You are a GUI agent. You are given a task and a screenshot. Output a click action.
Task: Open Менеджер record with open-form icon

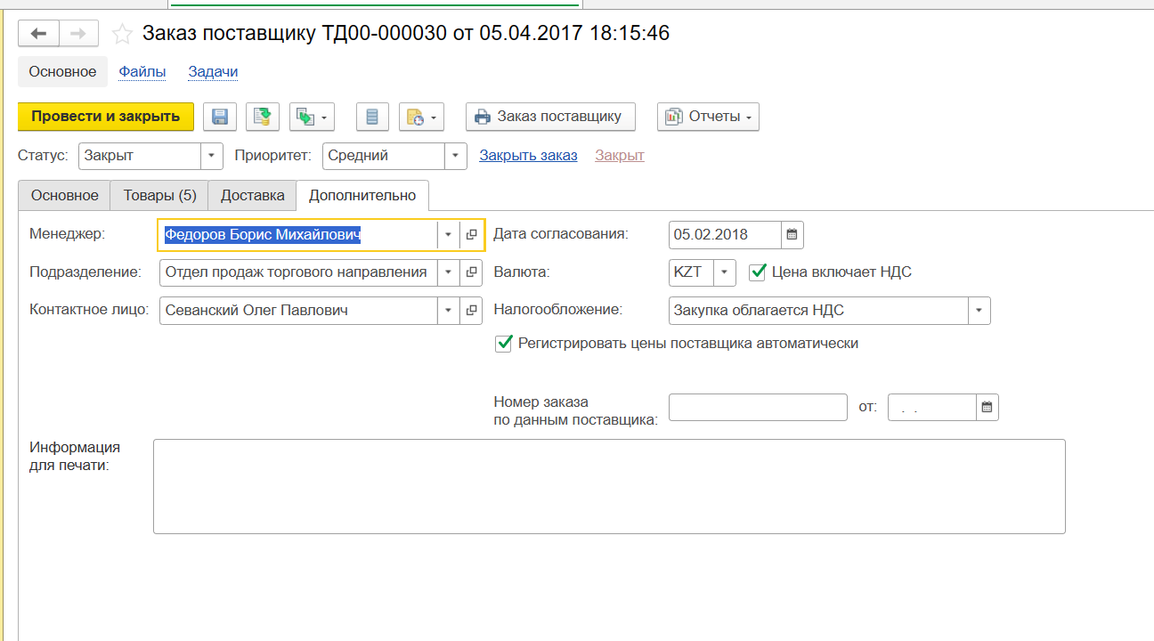[x=472, y=235]
